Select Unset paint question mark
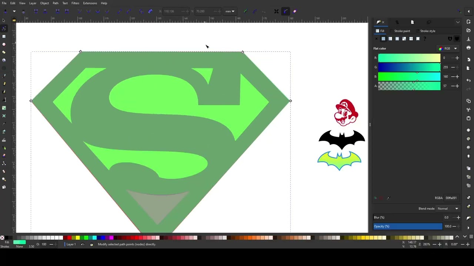The image size is (474, 266). point(425,39)
